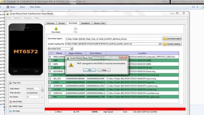Uncheck the FAT row checkbox

click(50, 97)
